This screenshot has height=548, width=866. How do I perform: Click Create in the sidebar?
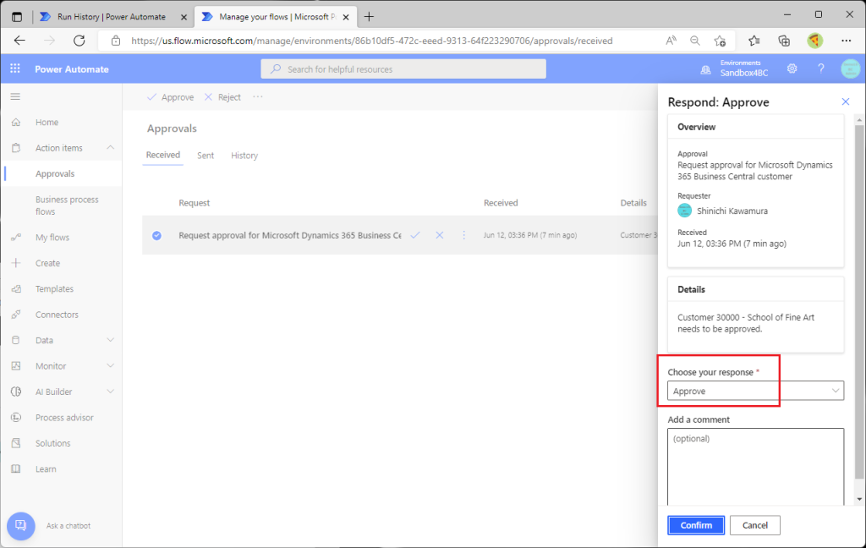(x=47, y=263)
